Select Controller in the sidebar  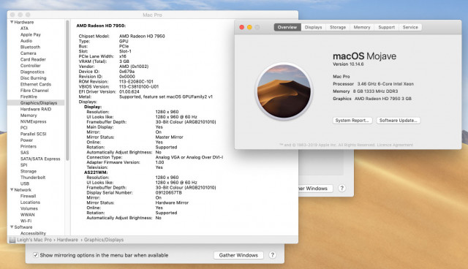coord(31,66)
